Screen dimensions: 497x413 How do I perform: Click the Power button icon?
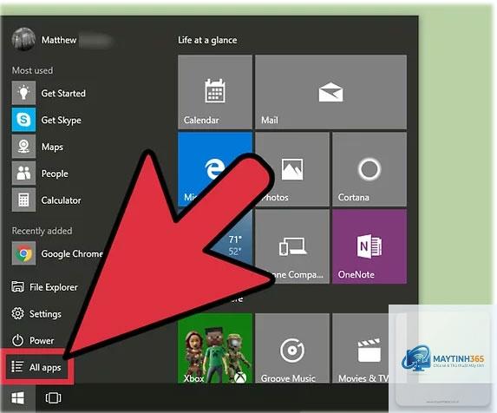click(x=17, y=340)
